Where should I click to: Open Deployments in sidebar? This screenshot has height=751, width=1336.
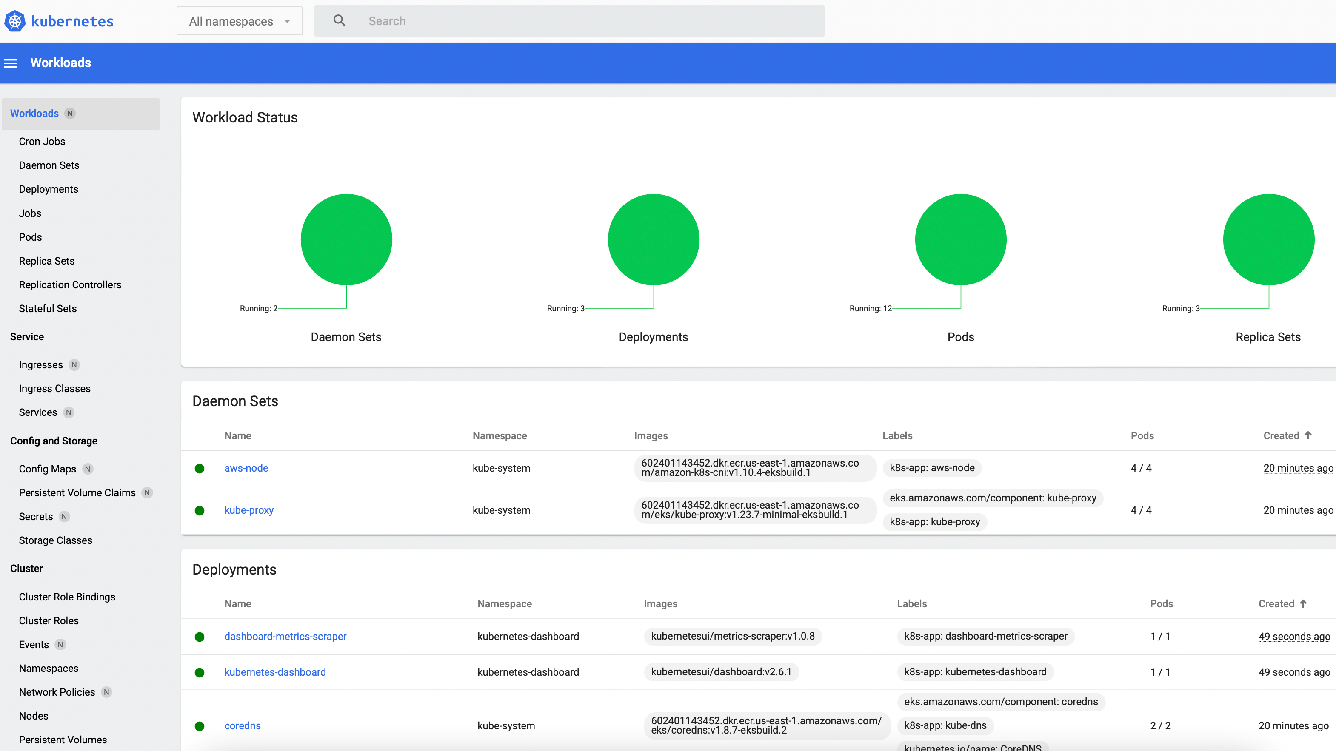[x=48, y=189]
